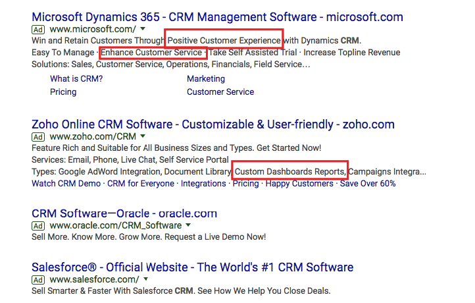
Task: Click the Ad badge beside www.oracle.com/CRM_Software
Action: pyautogui.click(x=37, y=226)
